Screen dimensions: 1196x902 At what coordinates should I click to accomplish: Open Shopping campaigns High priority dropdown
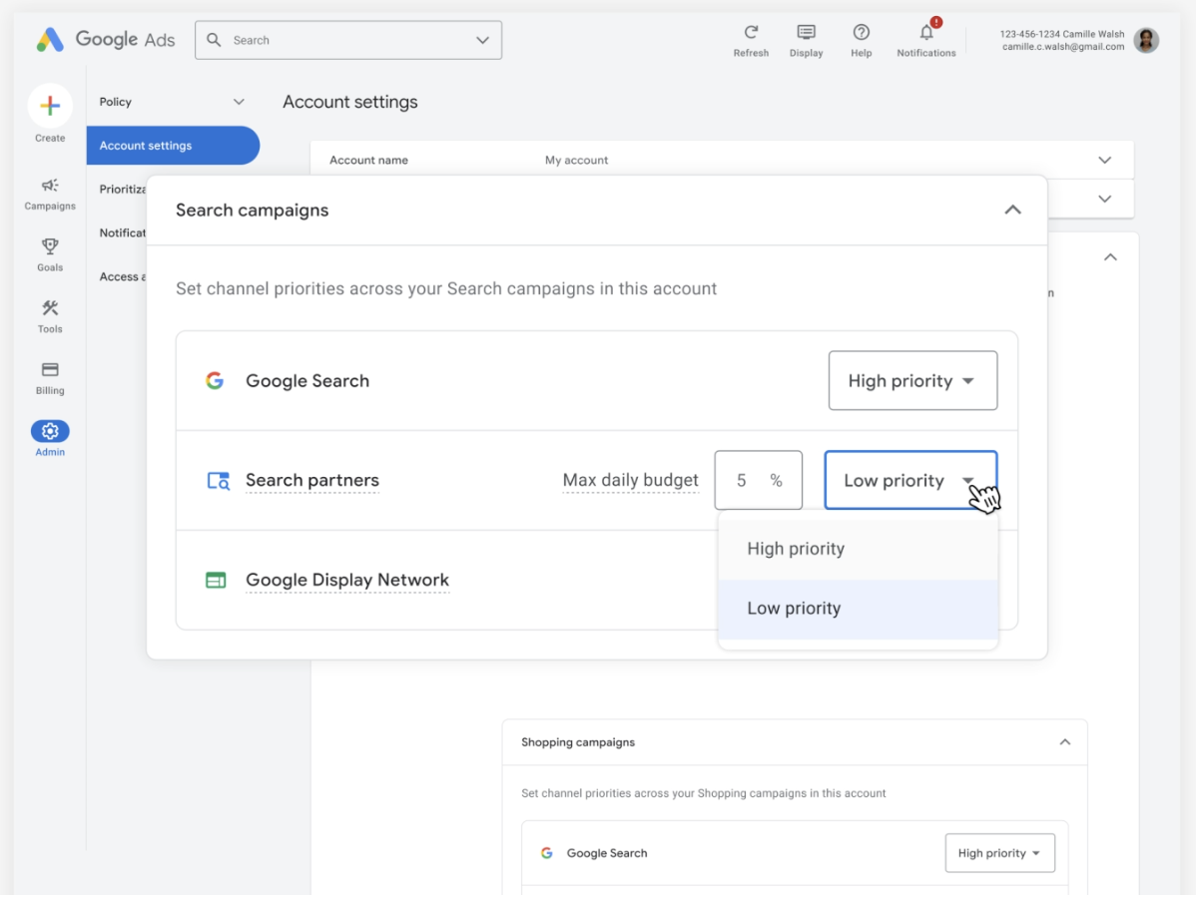[1000, 852]
